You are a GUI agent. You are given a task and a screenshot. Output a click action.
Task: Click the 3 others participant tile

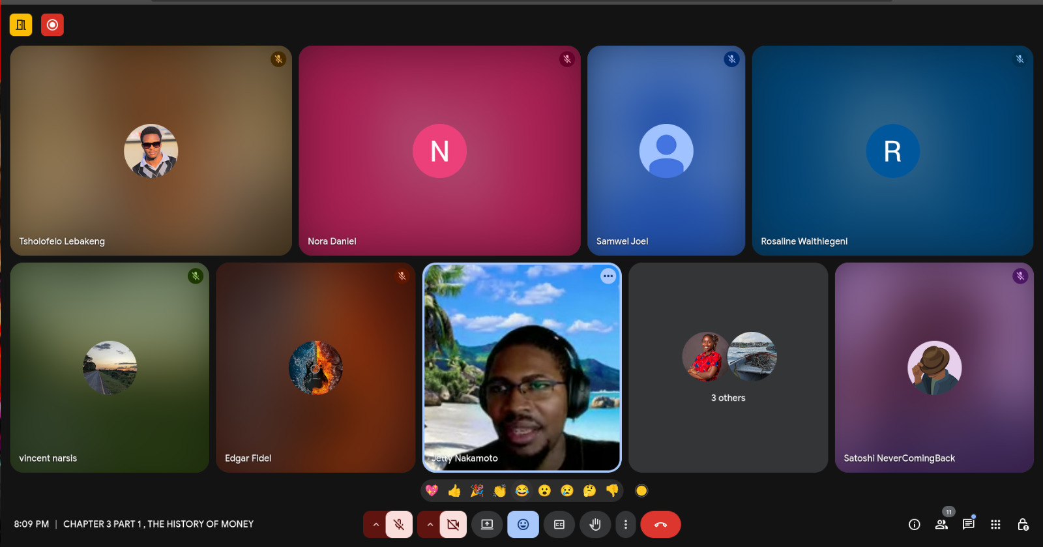[x=727, y=368]
